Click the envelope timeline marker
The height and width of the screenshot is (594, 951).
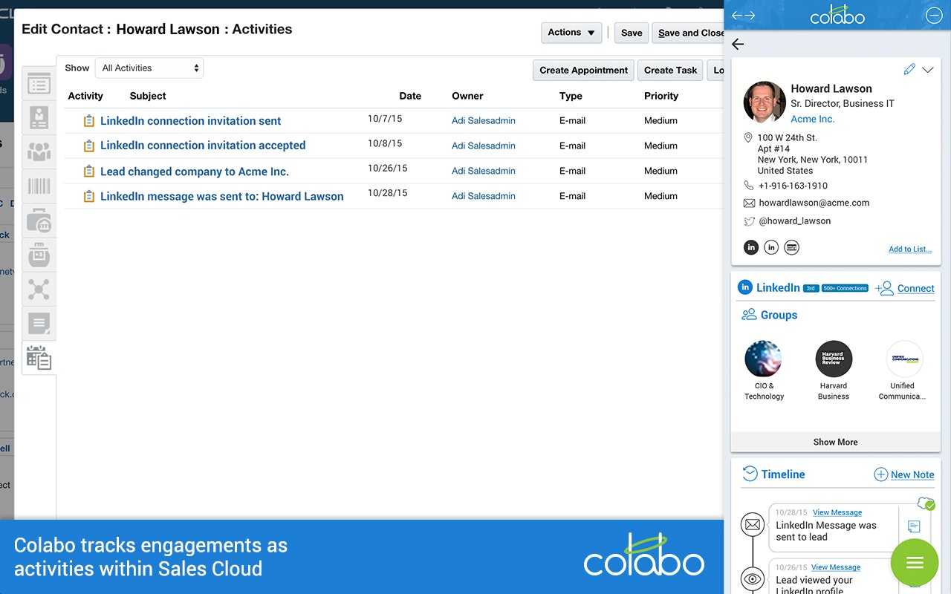point(753,525)
